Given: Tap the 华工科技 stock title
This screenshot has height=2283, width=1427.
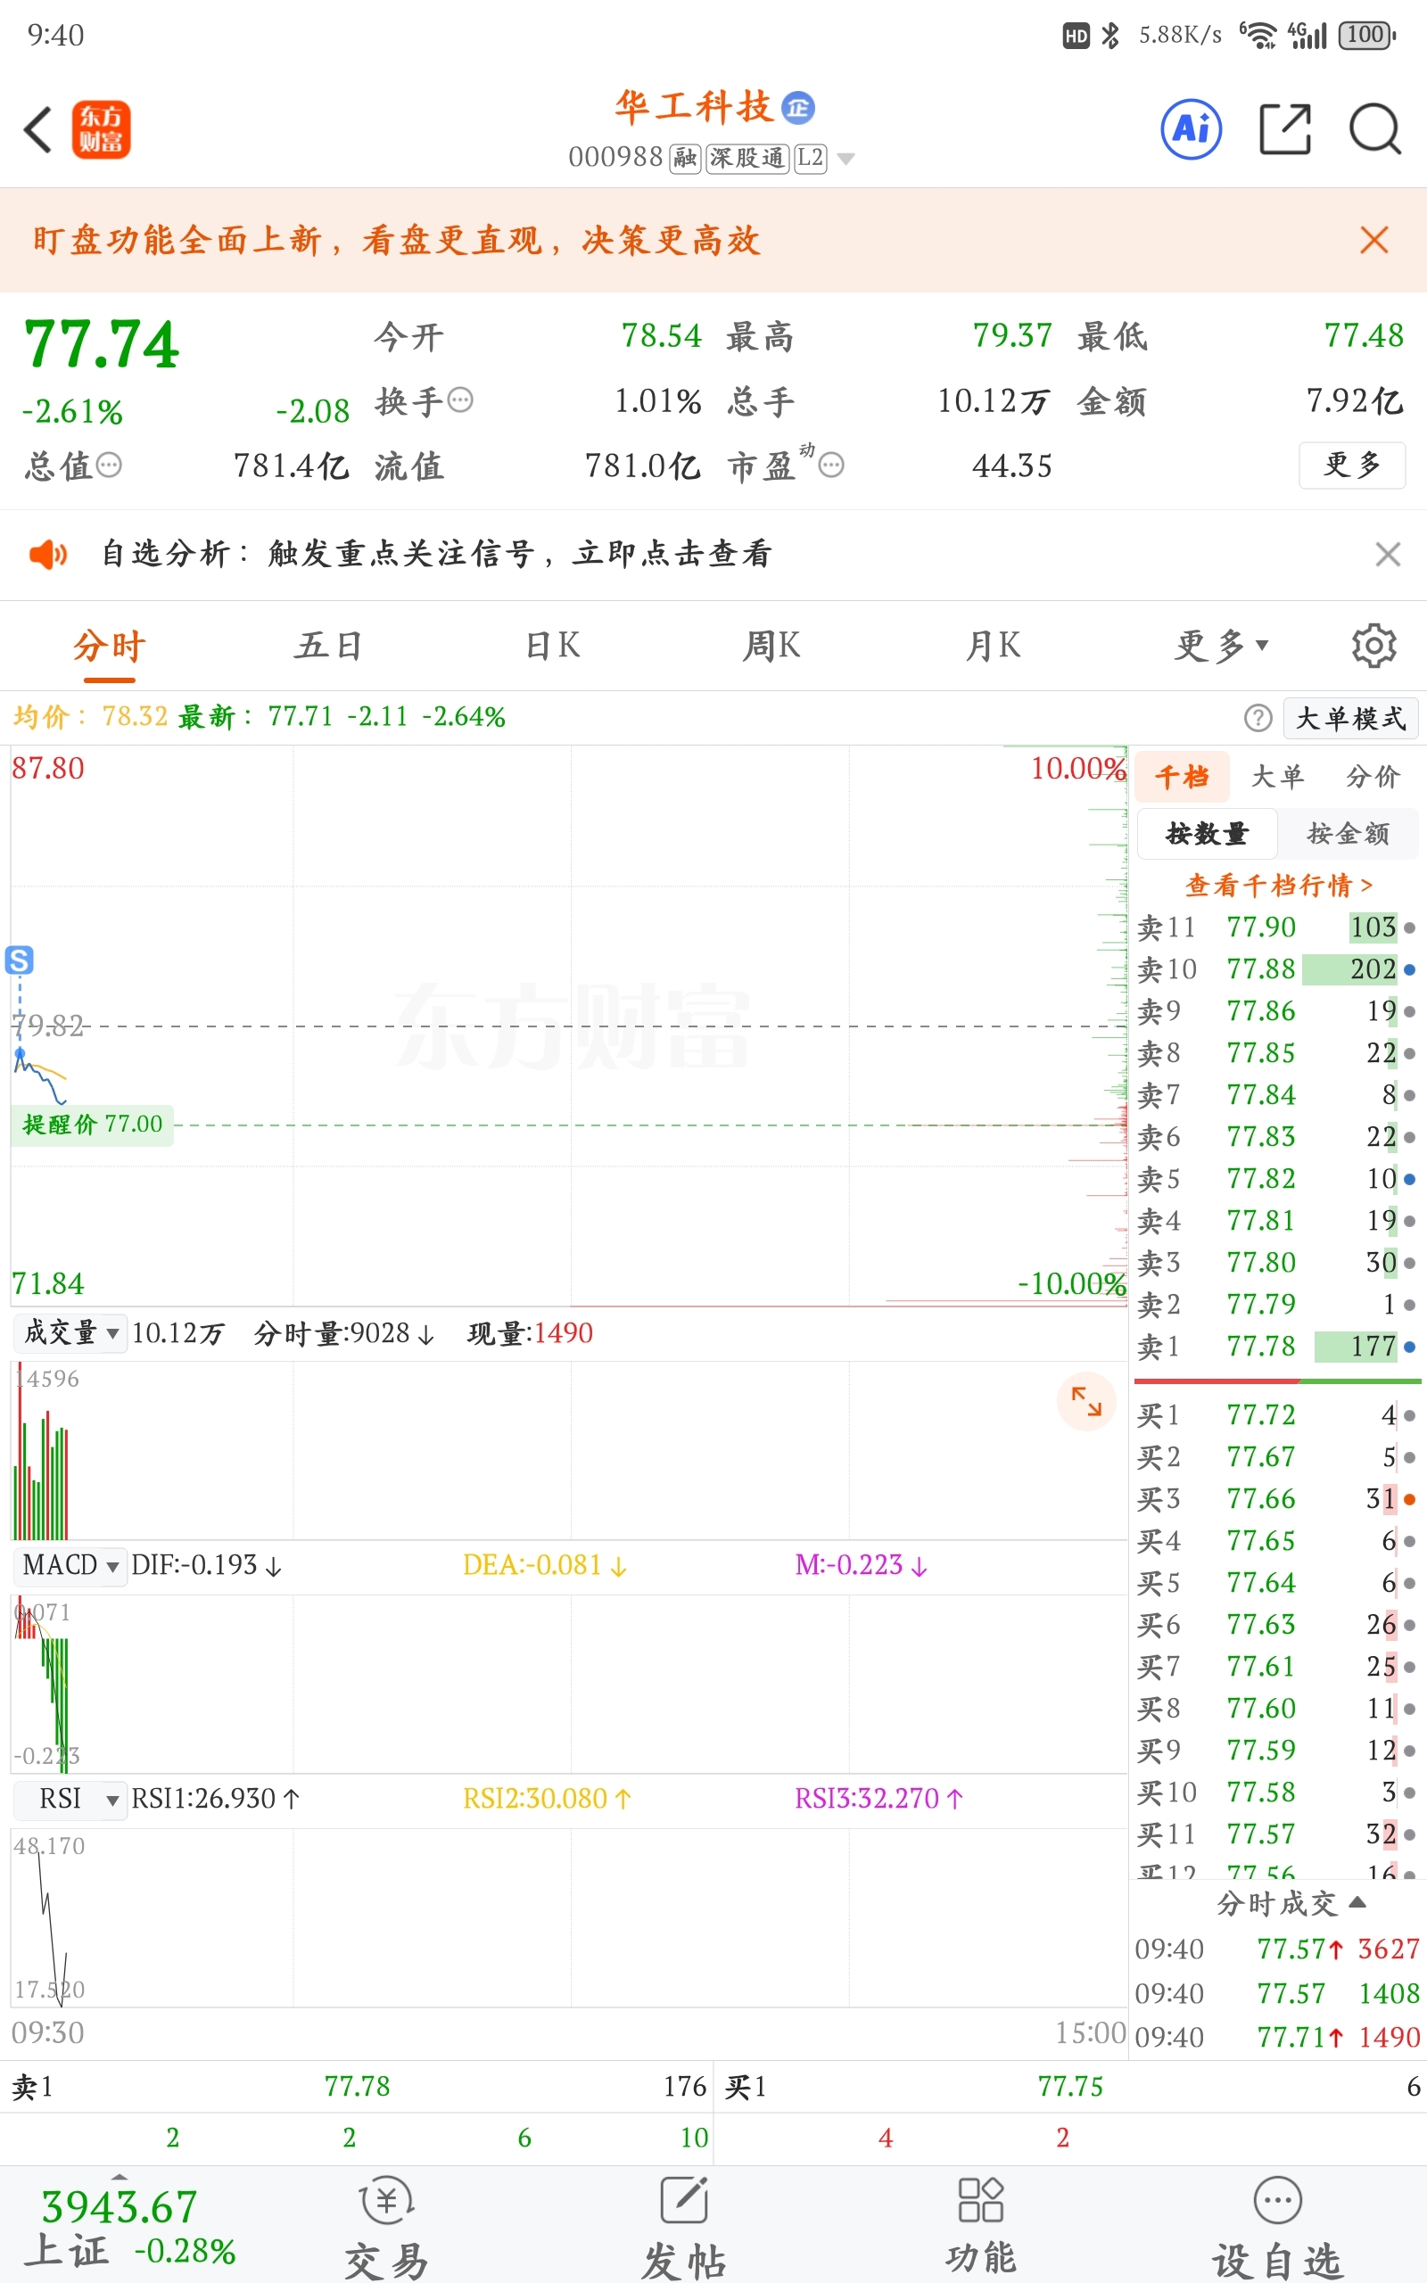Looking at the screenshot, I should [694, 108].
